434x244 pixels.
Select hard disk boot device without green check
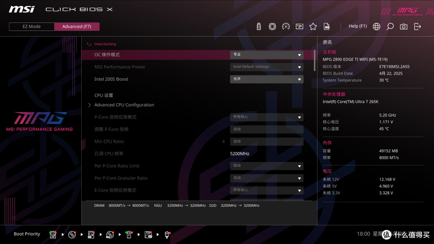coord(91,235)
